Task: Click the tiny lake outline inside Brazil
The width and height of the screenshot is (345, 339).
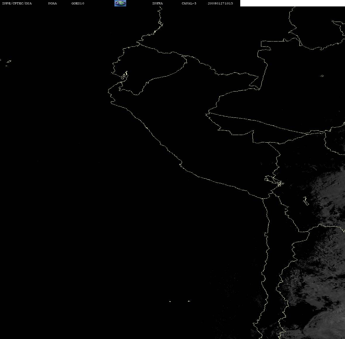Action: tap(322, 76)
